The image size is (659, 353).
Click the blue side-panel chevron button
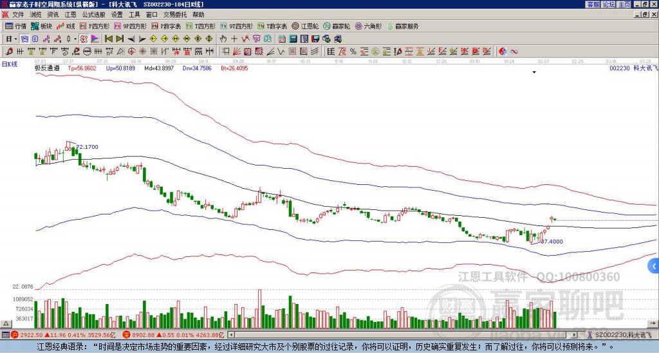click(x=654, y=266)
